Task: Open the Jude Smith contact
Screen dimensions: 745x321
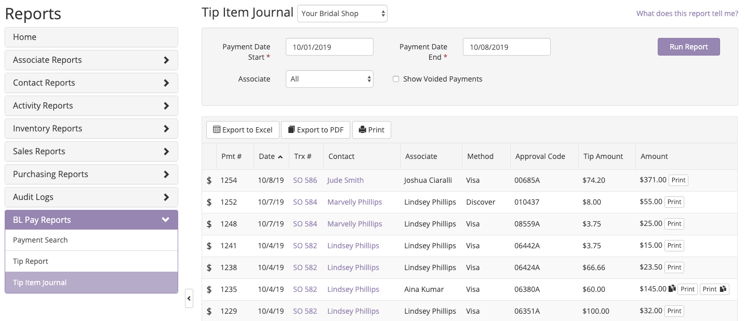Action: click(345, 180)
